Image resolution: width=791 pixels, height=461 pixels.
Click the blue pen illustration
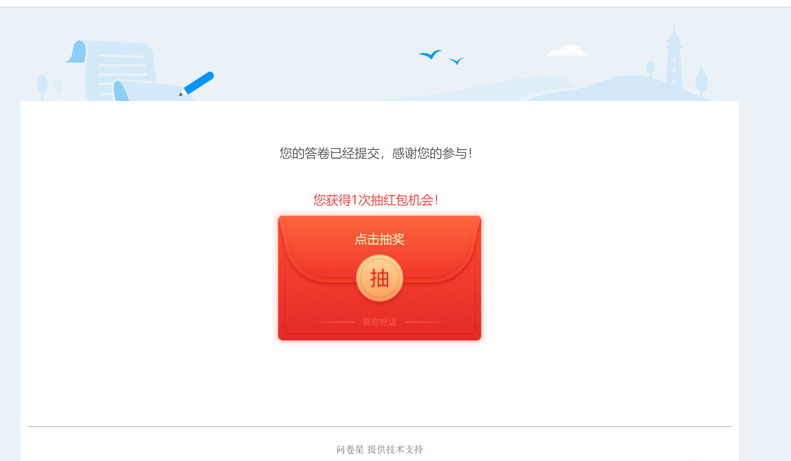pos(197,83)
